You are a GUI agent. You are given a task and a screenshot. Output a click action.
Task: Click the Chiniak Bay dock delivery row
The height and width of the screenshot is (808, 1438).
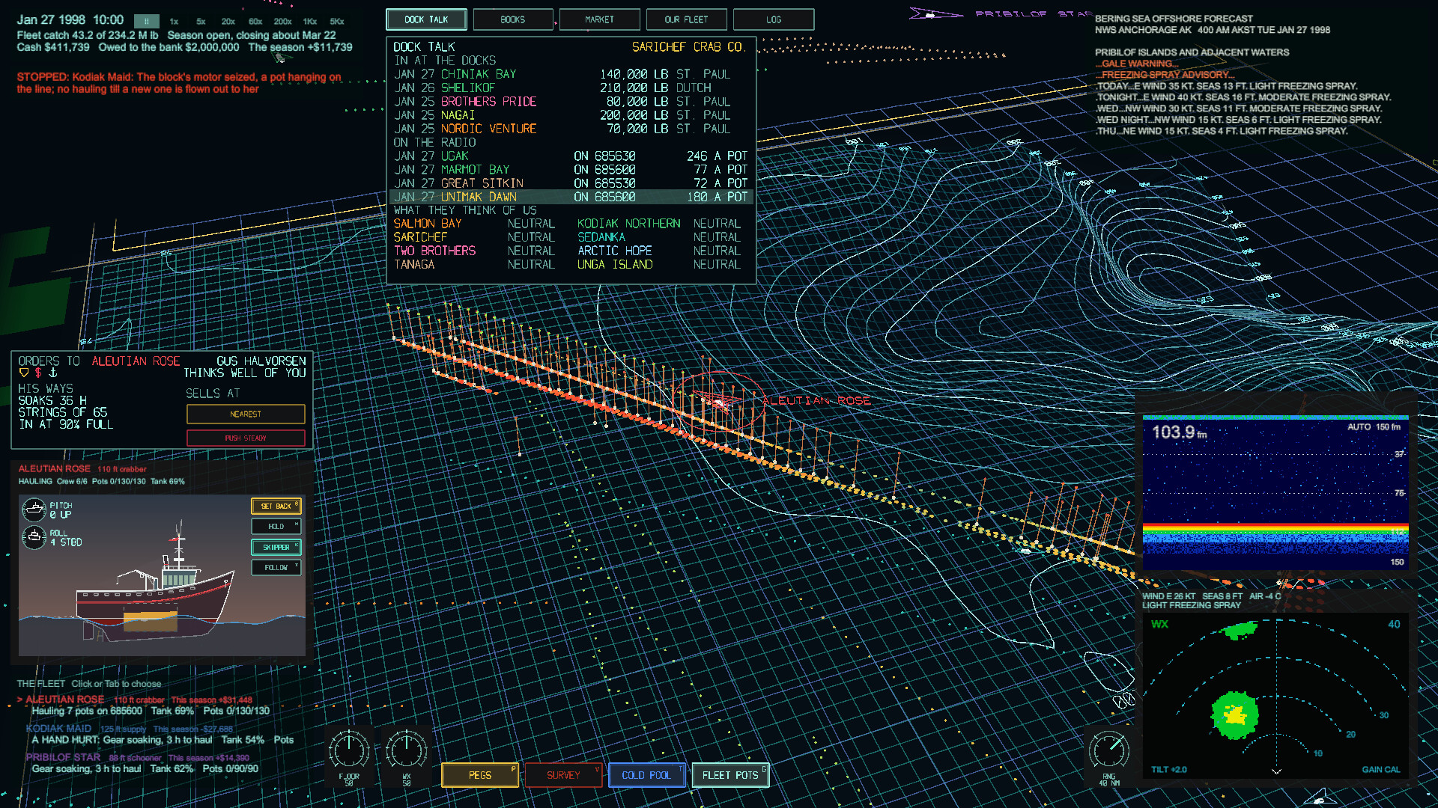pos(571,74)
